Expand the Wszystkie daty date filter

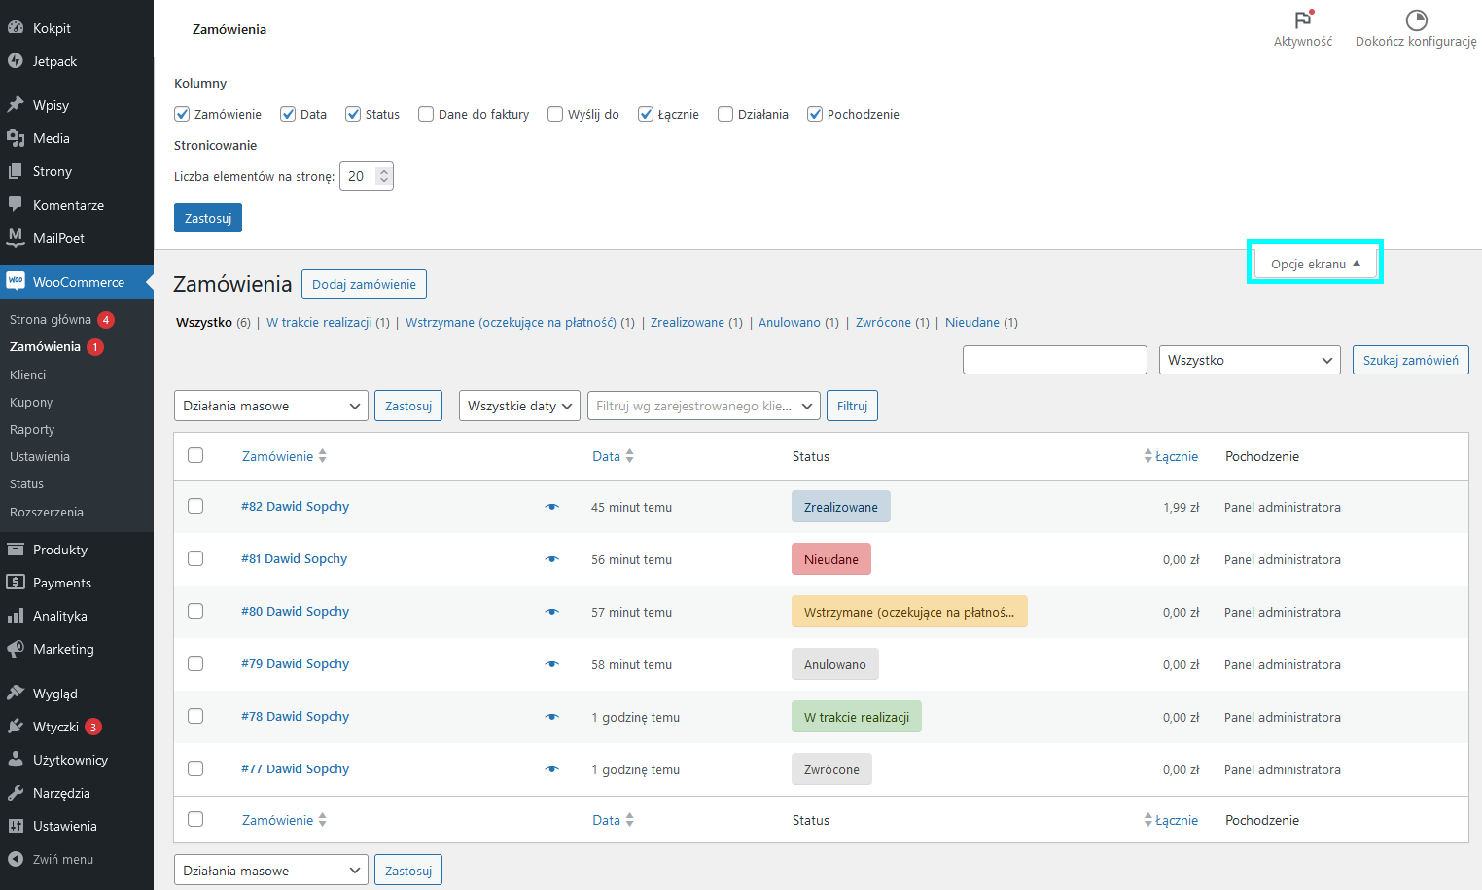click(x=519, y=406)
